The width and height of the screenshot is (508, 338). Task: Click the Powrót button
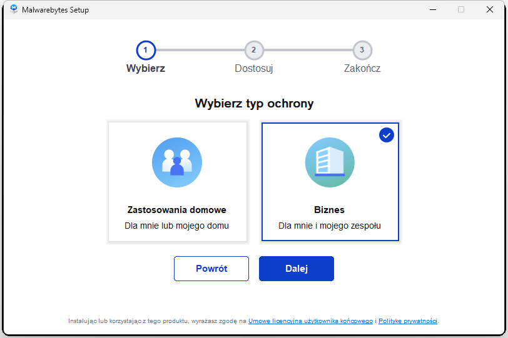coord(211,269)
